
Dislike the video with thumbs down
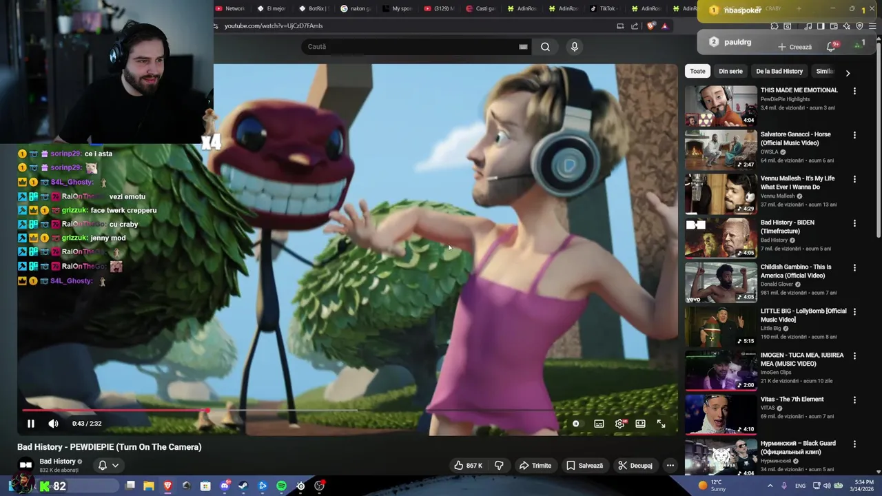499,466
